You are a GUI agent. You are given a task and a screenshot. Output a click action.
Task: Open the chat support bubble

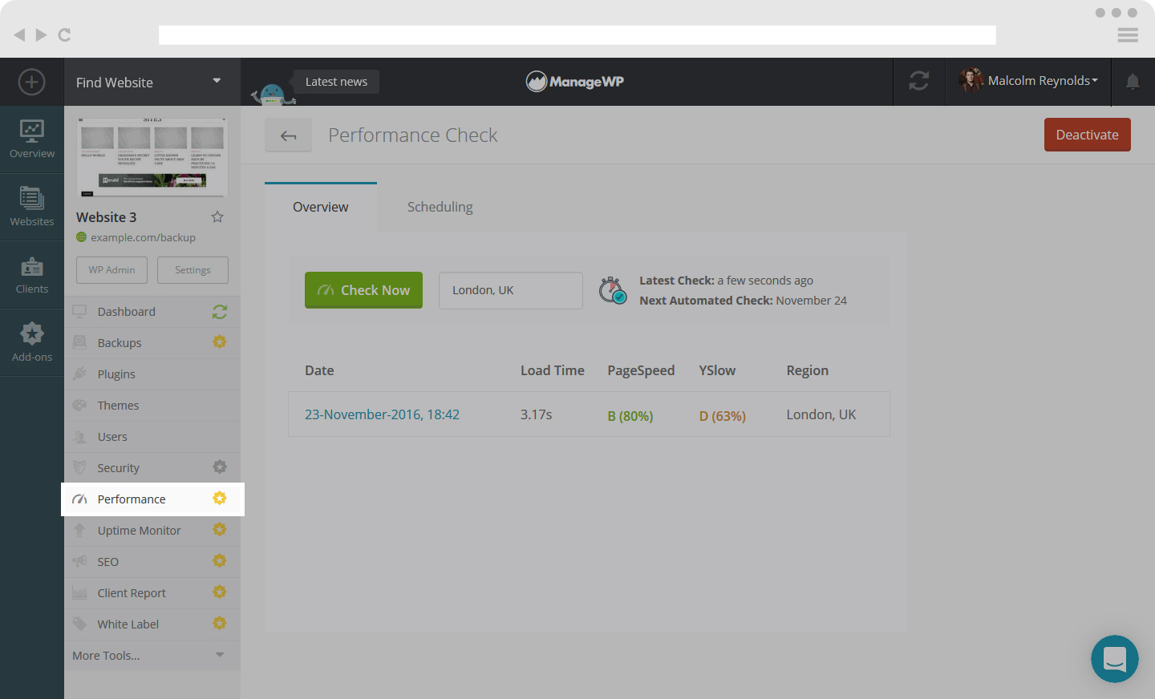1115,659
